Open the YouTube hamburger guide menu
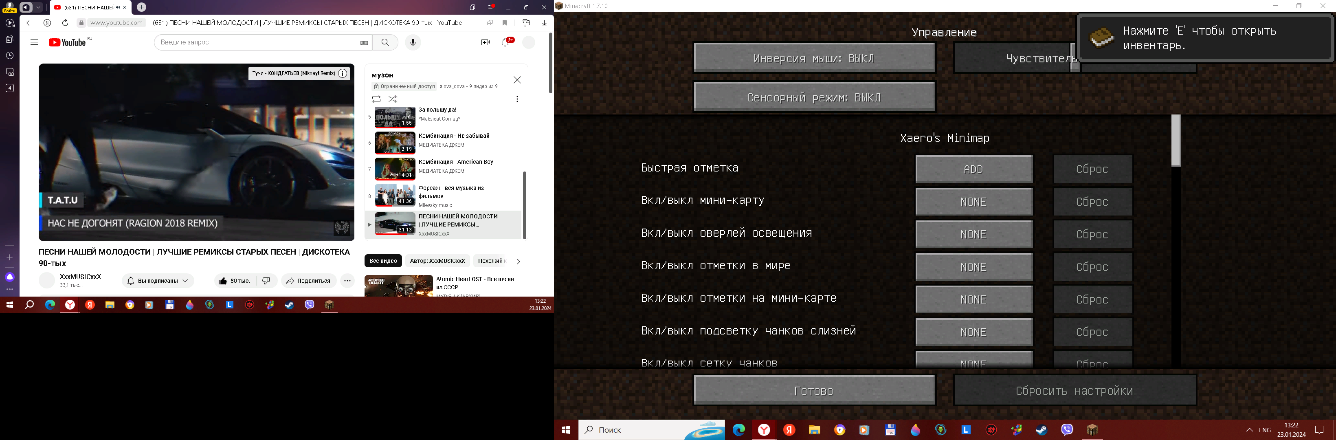Image resolution: width=1336 pixels, height=440 pixels. [x=34, y=42]
